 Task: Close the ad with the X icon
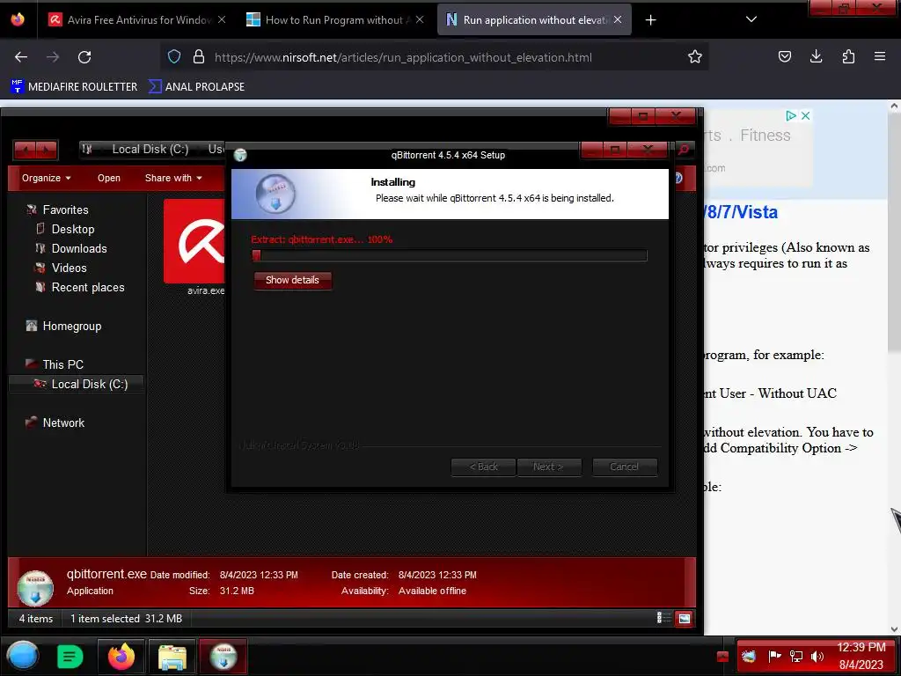coord(806,115)
